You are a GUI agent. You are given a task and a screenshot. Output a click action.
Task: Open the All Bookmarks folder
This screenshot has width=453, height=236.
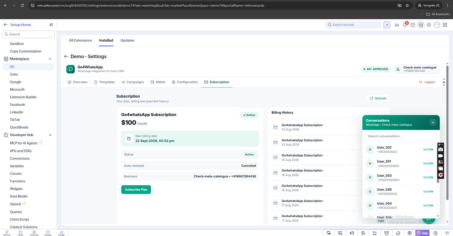click(x=438, y=14)
